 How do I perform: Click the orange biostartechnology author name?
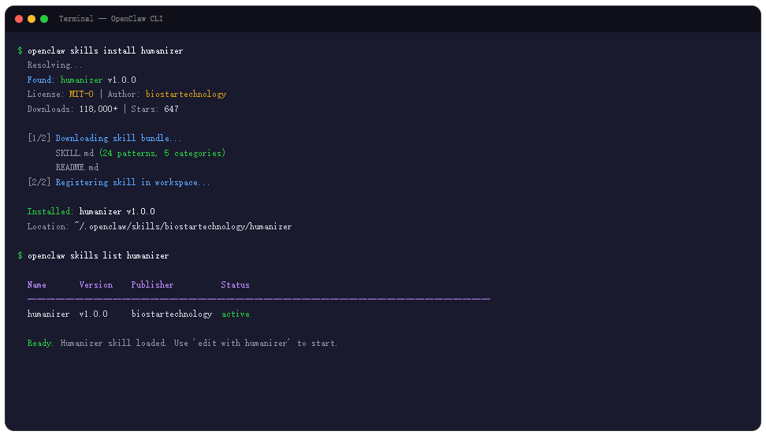pos(186,94)
